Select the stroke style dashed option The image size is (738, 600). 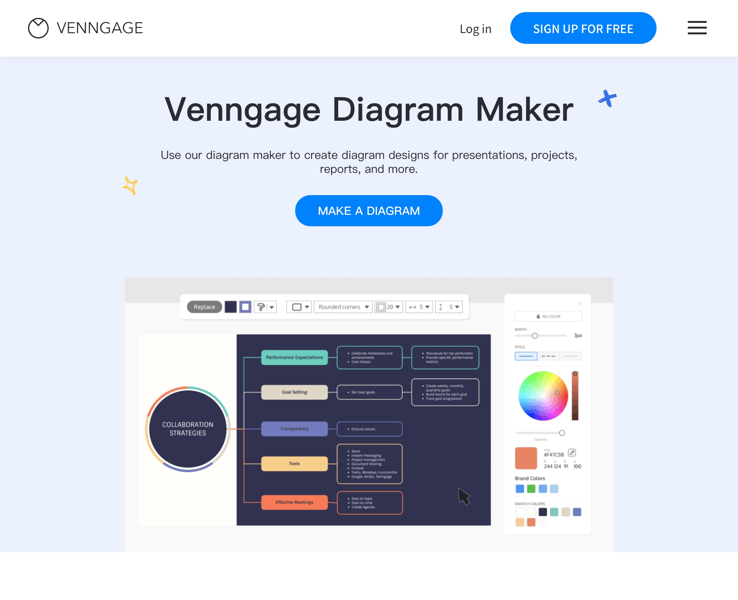tap(547, 356)
